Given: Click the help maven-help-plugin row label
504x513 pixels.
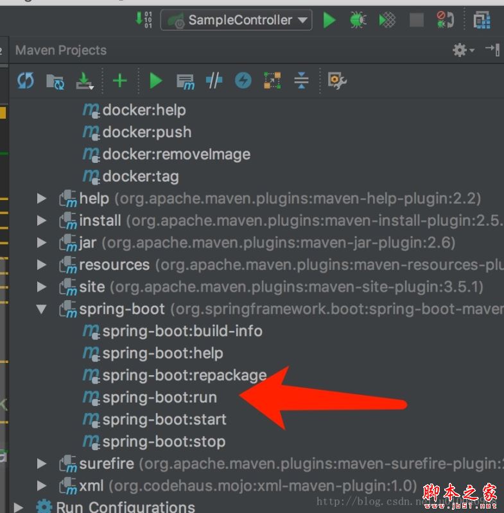Looking at the screenshot, I should pos(280,199).
